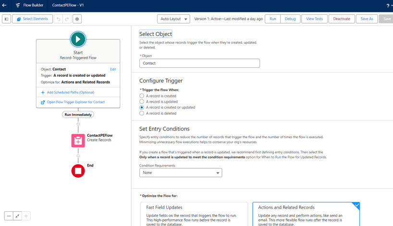393x226 pixels.
Task: Click the Set Entry Conditions heading
Action: click(x=164, y=129)
